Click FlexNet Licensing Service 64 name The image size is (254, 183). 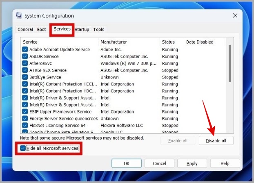pos(57,126)
